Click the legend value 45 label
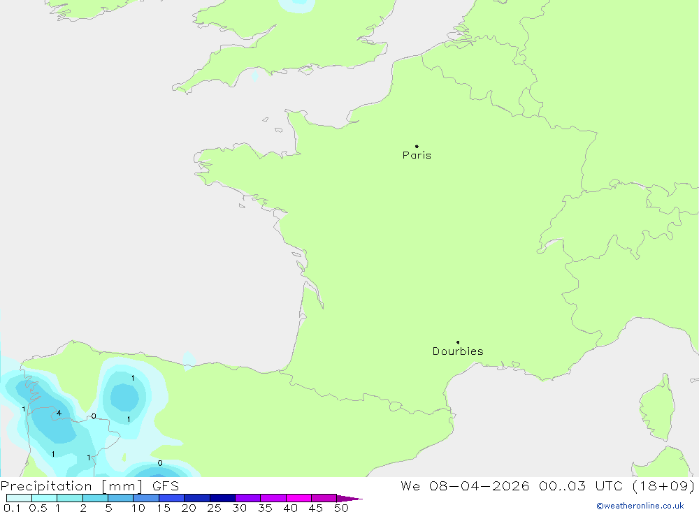 tap(316, 508)
